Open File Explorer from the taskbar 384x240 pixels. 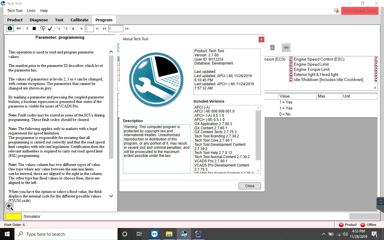coord(169,234)
